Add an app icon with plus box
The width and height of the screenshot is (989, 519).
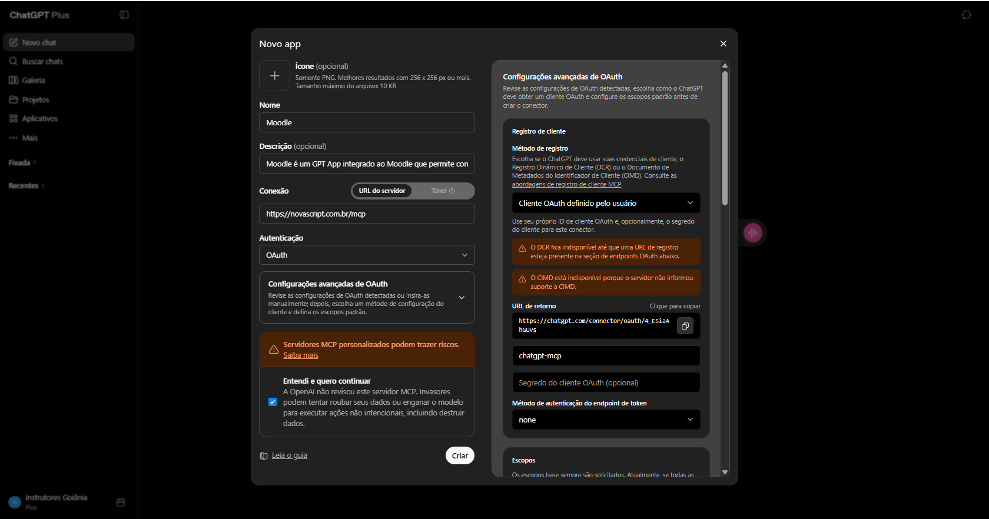click(274, 76)
